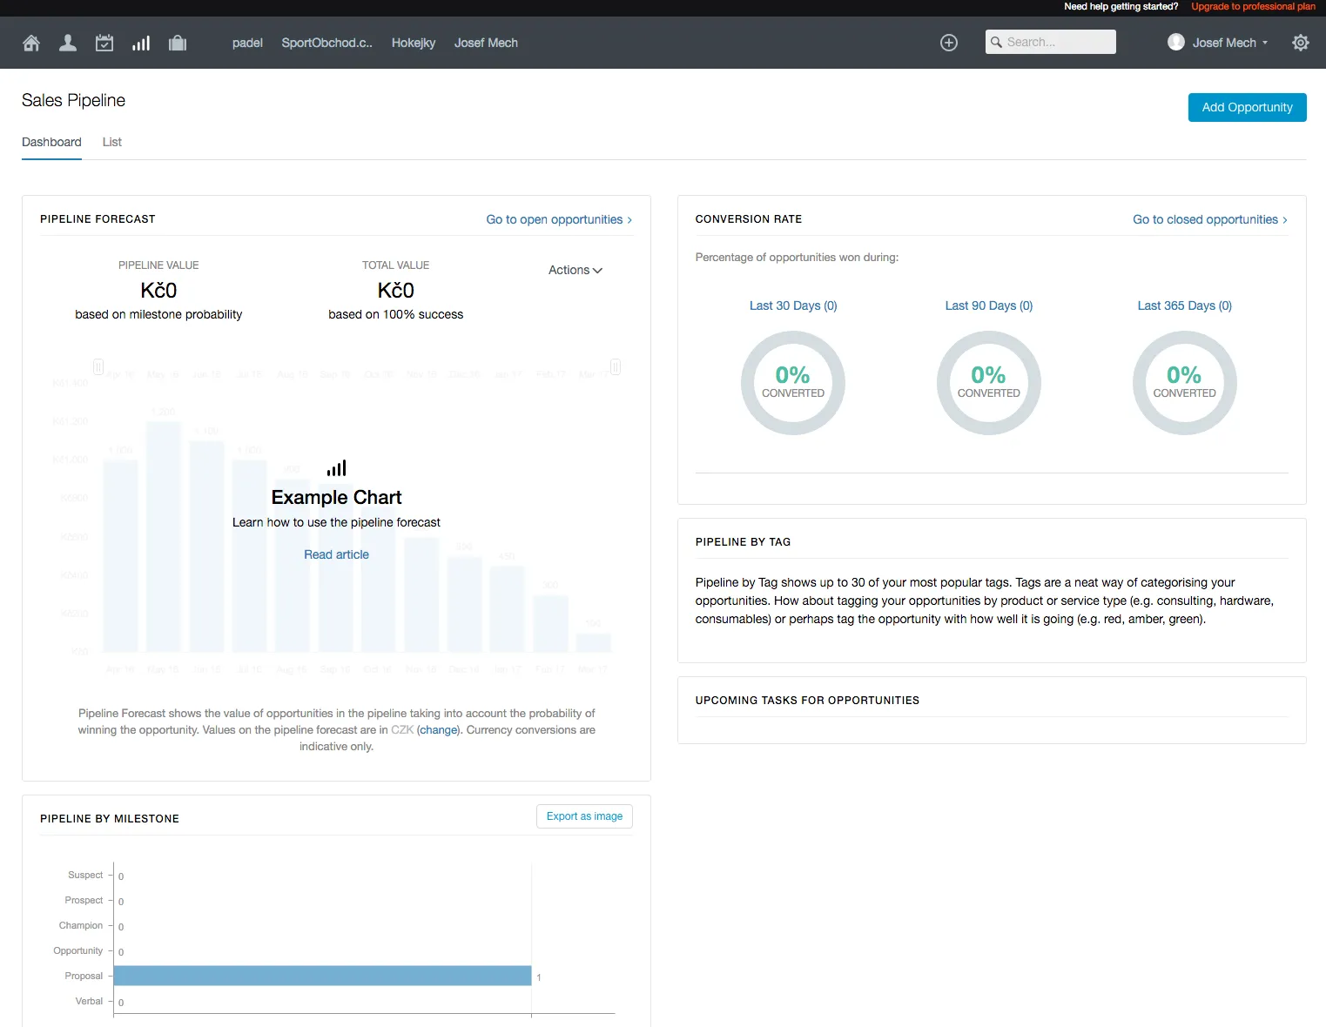Click the Champion milestone label
1326x1027 pixels.
tap(81, 925)
